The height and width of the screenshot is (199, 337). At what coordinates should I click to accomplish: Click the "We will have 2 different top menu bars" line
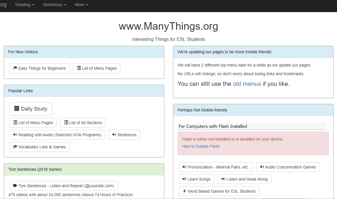coord(244,65)
